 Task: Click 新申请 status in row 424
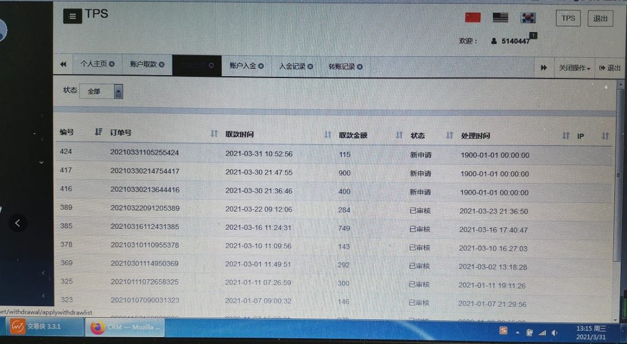[421, 155]
